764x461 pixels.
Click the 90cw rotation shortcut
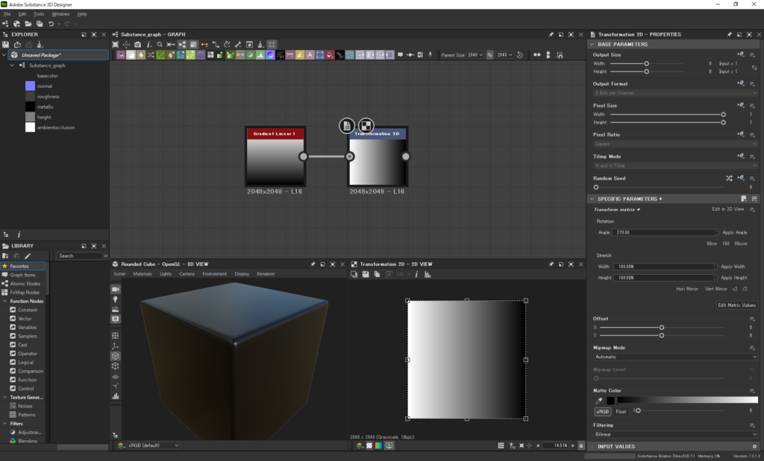click(712, 244)
